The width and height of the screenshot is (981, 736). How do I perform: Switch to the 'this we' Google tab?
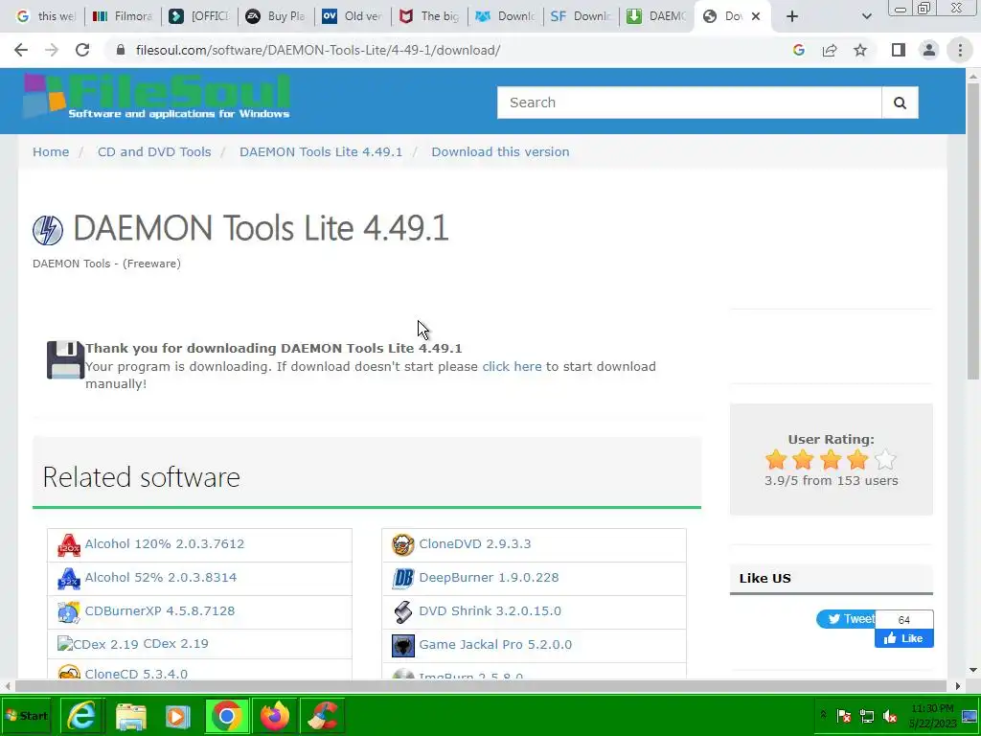46,16
